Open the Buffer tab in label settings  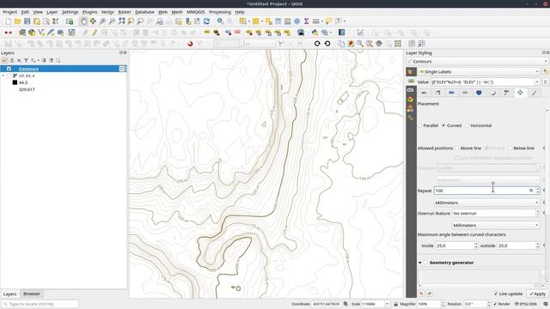(x=451, y=93)
